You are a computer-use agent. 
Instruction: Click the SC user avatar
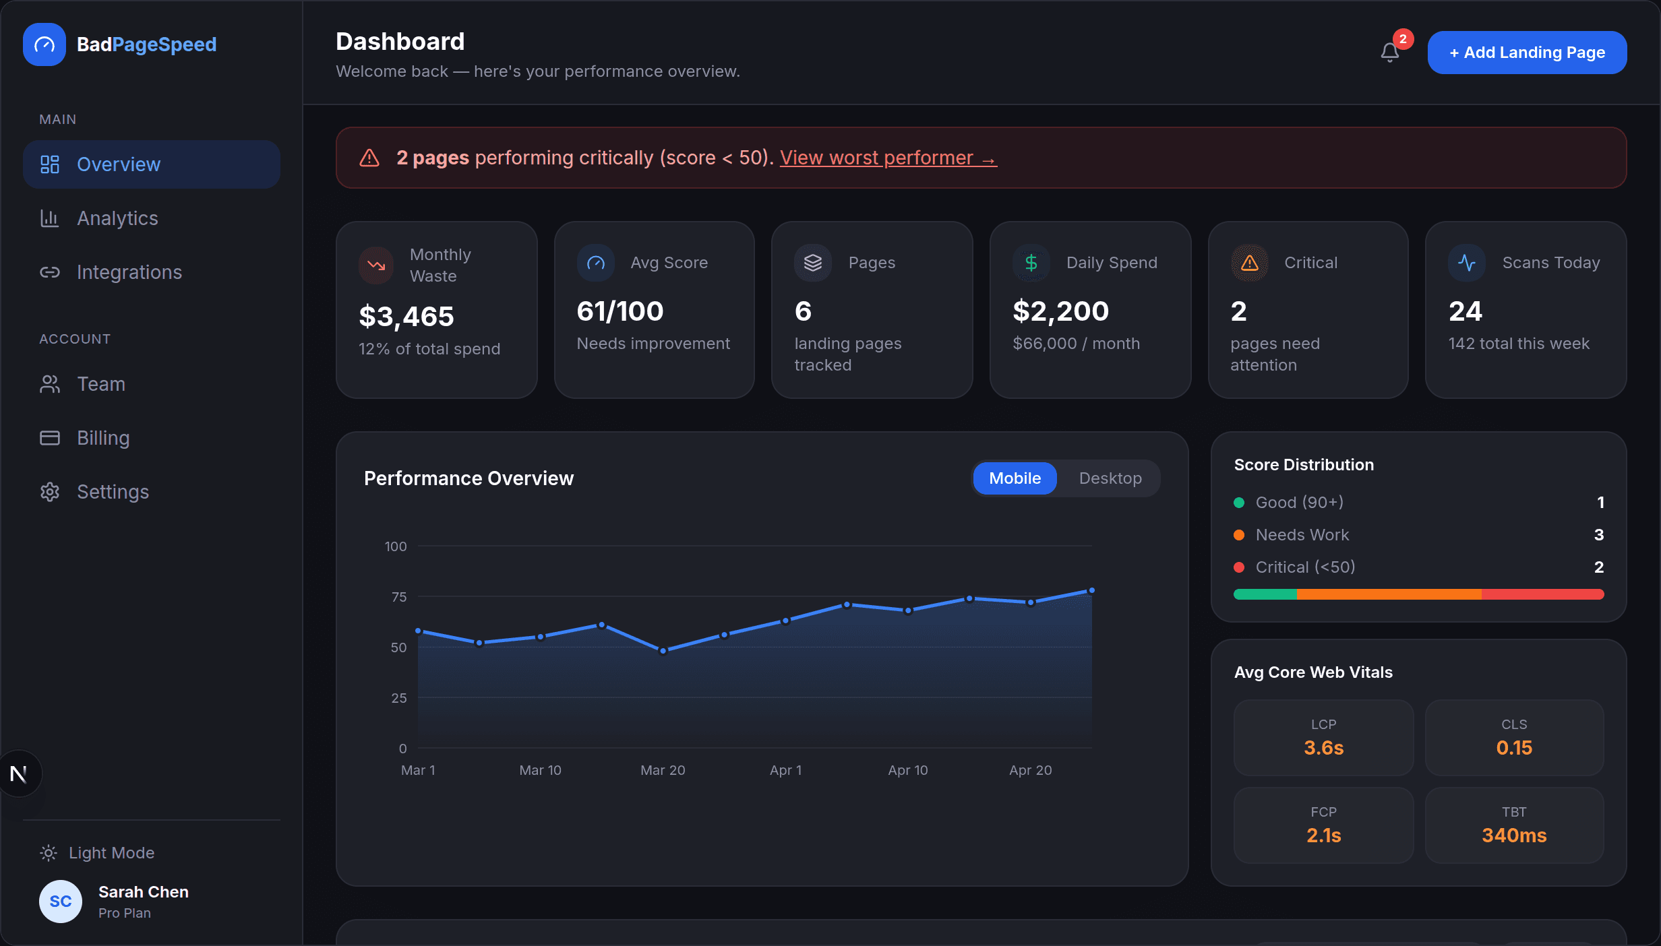point(61,902)
